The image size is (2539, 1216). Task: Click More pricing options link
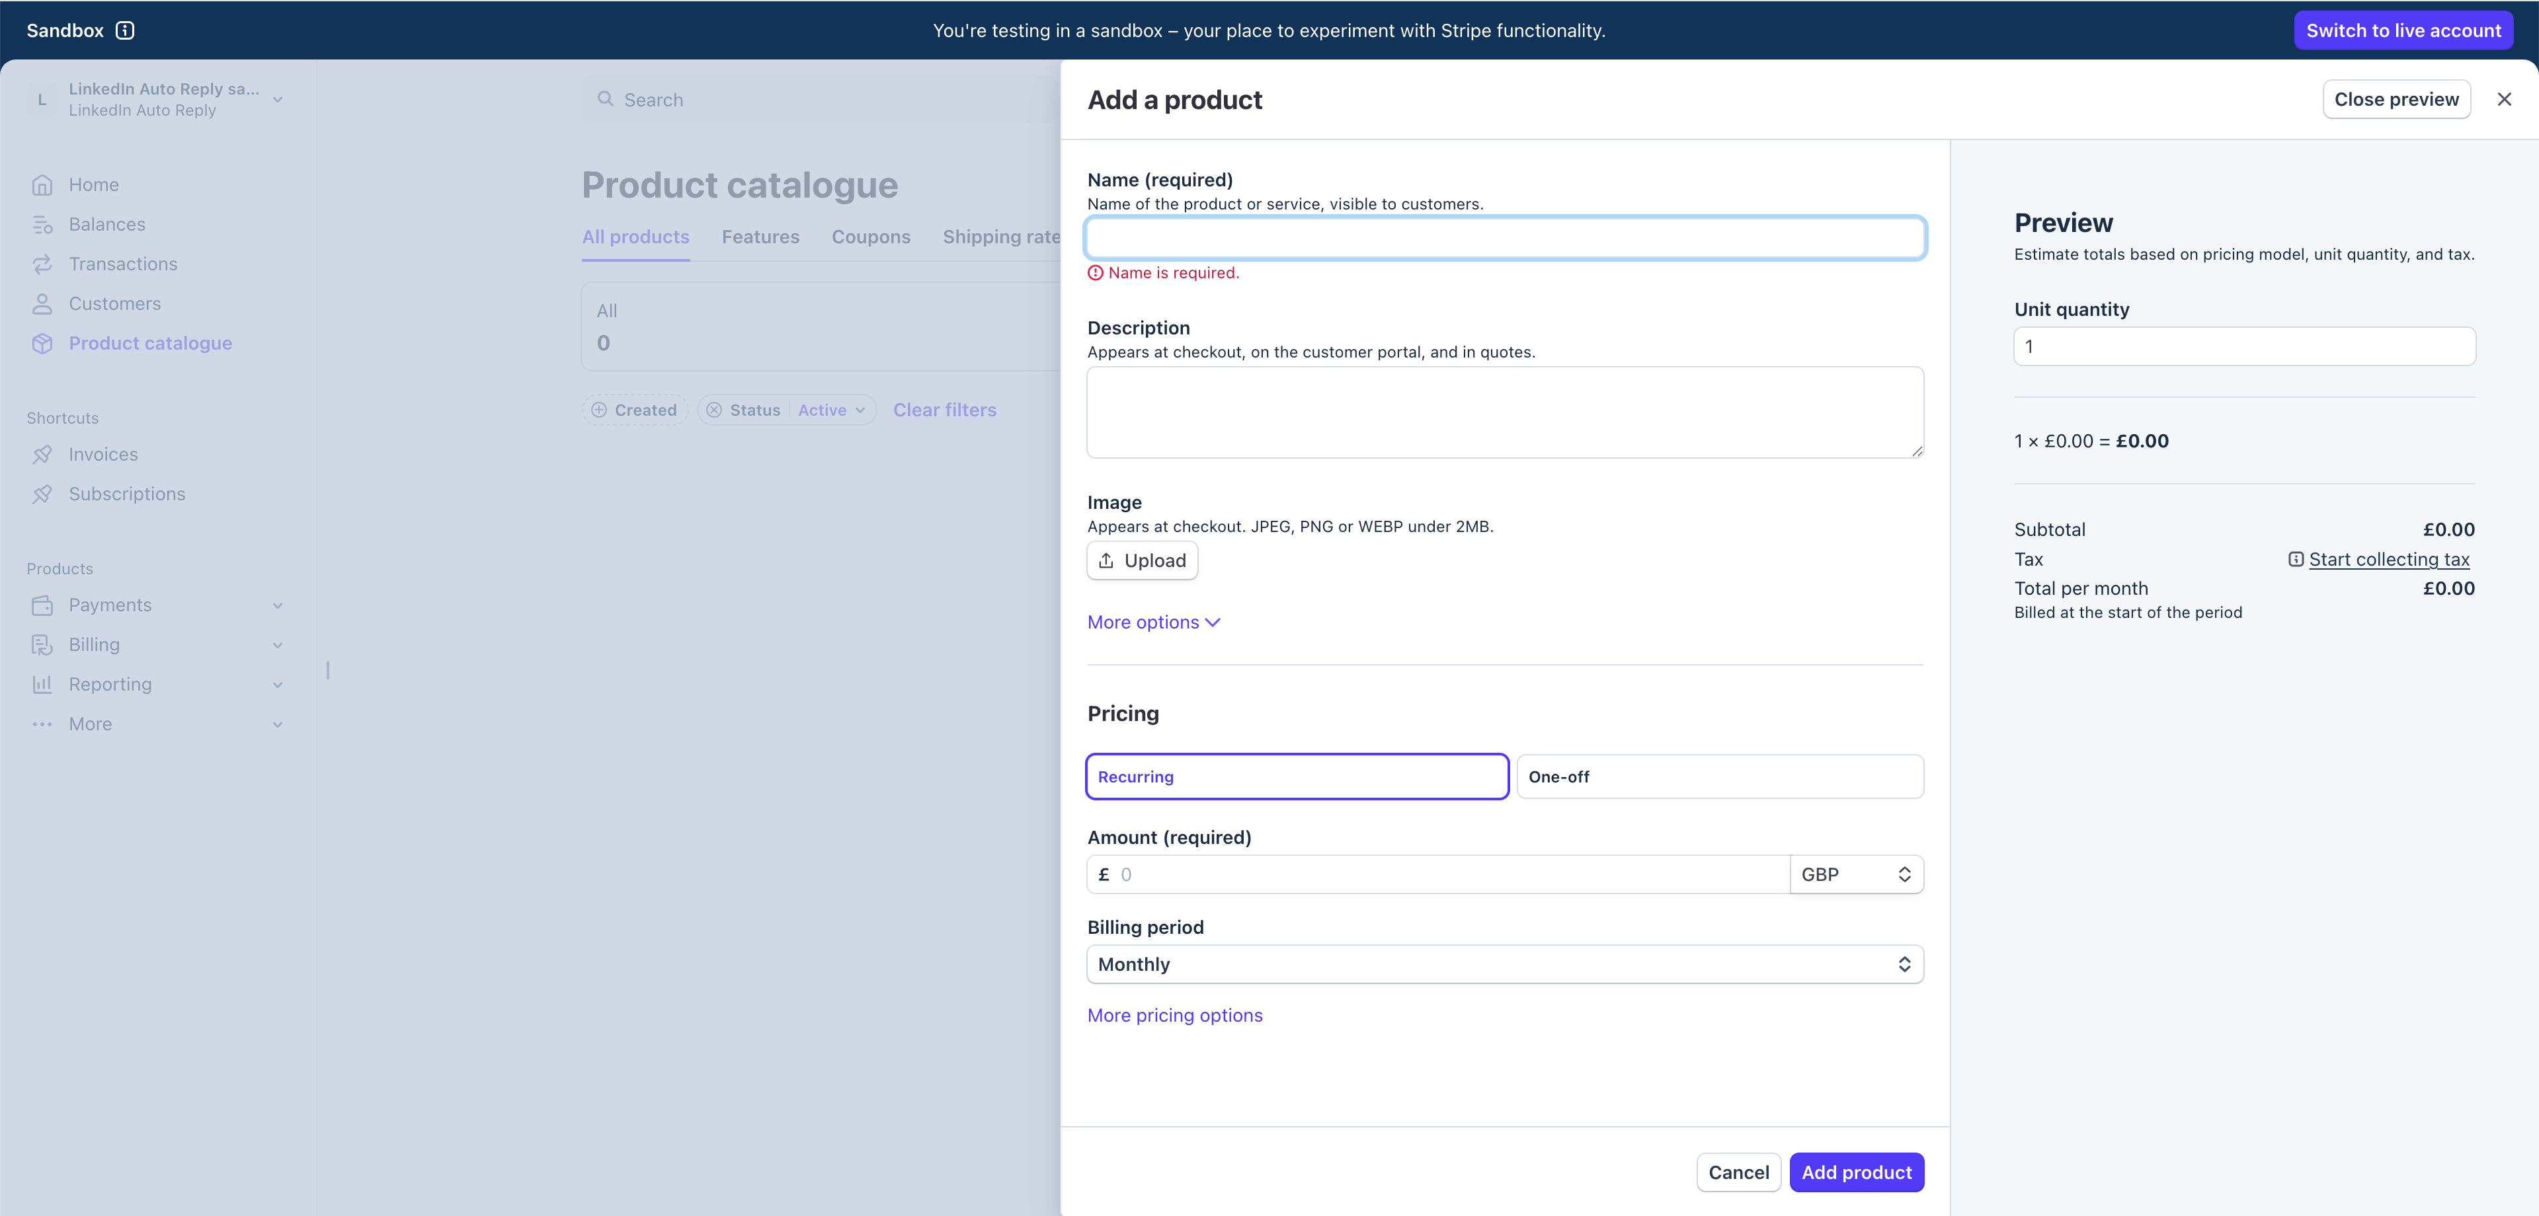point(1174,1015)
